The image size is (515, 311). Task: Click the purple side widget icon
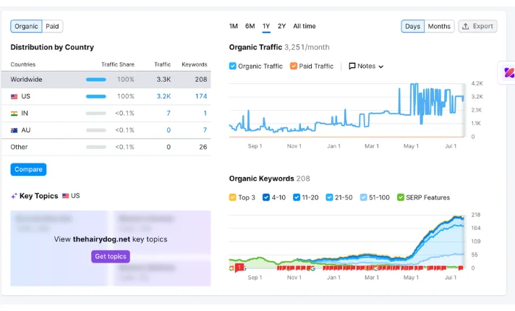(508, 73)
